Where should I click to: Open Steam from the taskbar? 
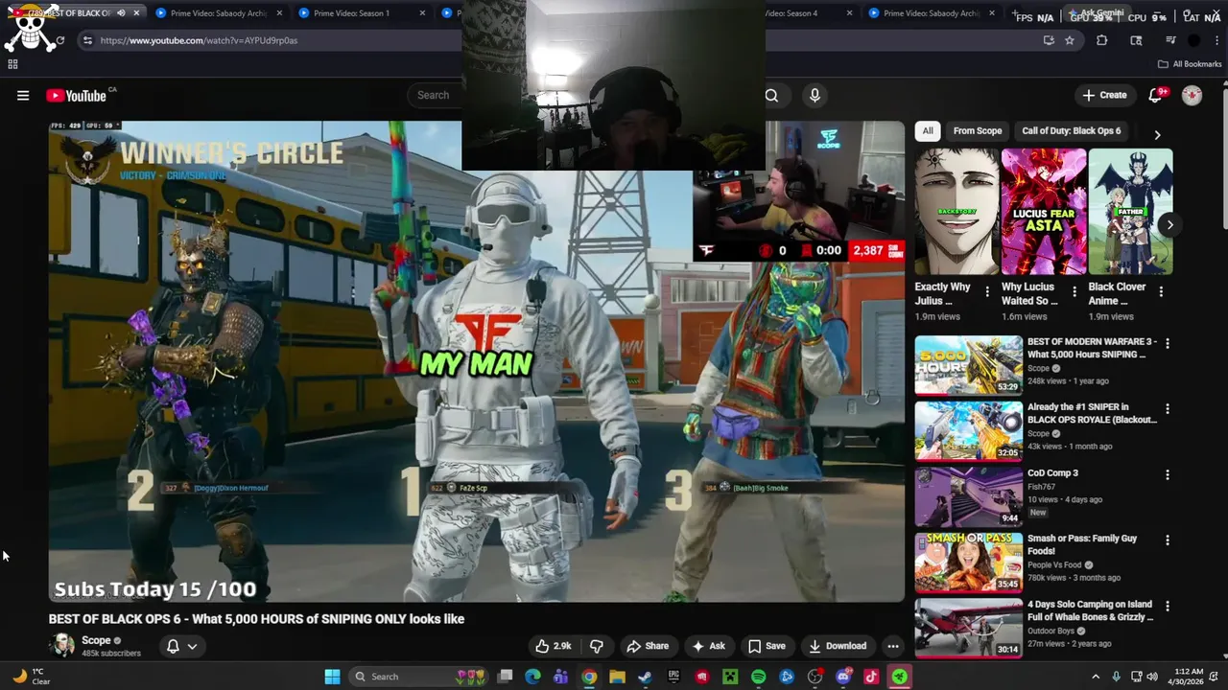pos(645,677)
